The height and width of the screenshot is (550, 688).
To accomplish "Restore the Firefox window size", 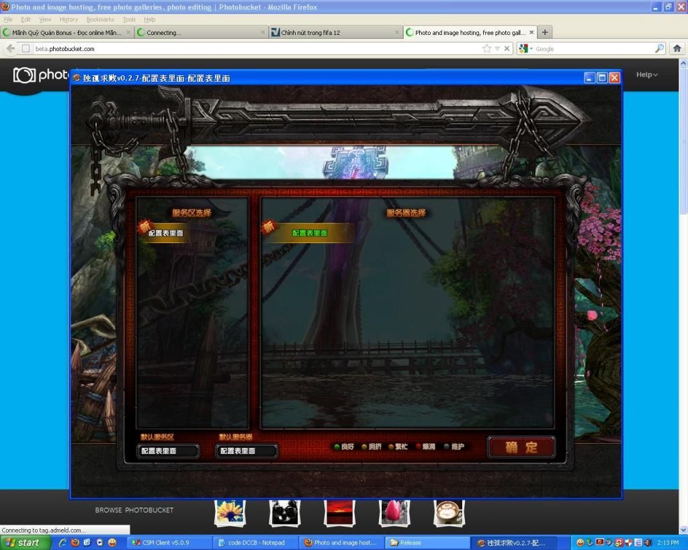I will click(669, 7).
